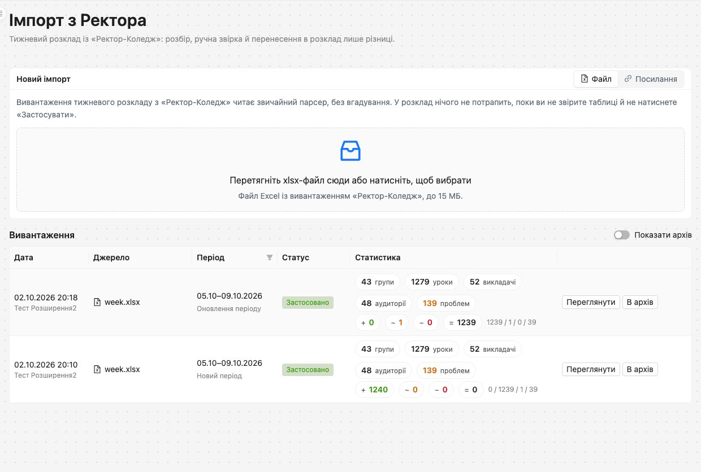Click '48 аудиторії' chip in the 20:18 row
The height and width of the screenshot is (472, 701).
coord(384,303)
